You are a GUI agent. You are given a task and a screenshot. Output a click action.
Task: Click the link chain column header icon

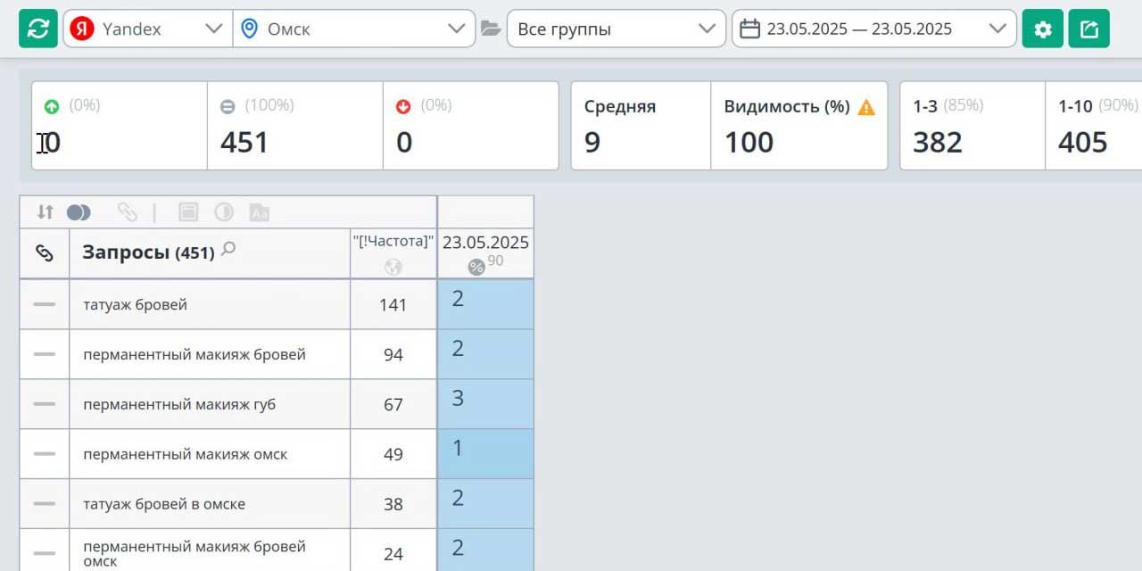pyautogui.click(x=45, y=253)
